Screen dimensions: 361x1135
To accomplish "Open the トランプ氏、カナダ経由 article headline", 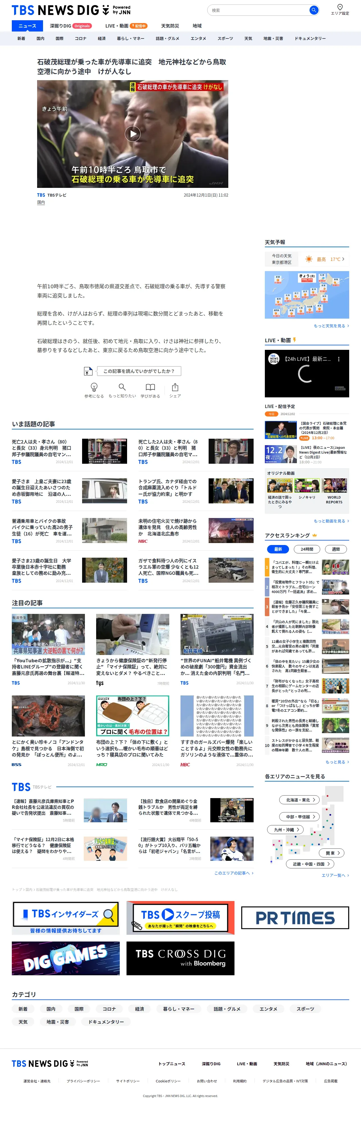I will 168,488.
